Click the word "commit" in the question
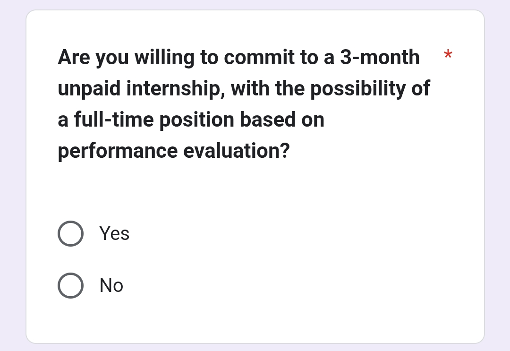Image resolution: width=510 pixels, height=351 pixels. coord(255,57)
